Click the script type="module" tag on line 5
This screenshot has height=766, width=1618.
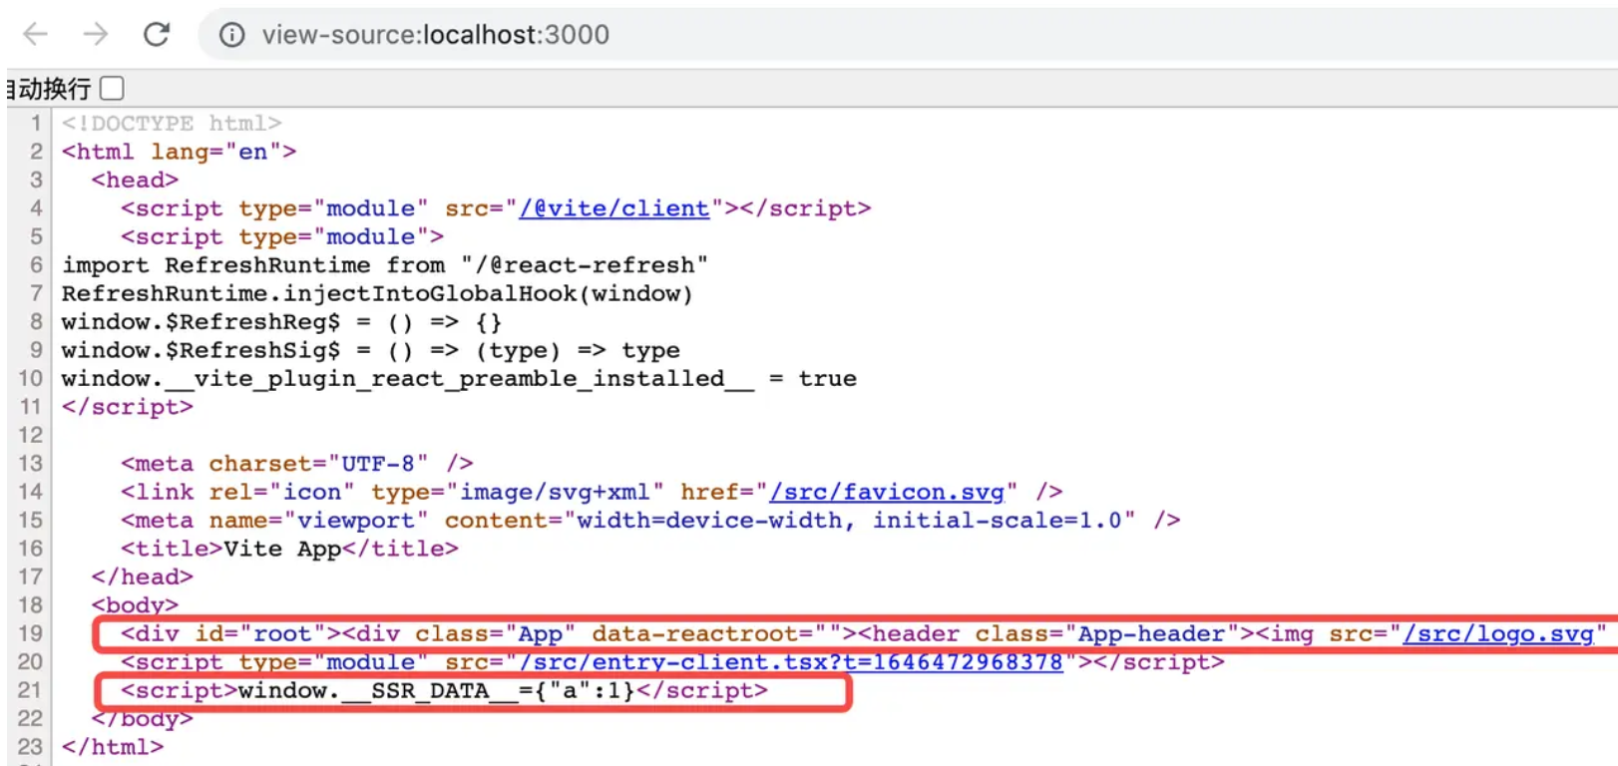(282, 237)
